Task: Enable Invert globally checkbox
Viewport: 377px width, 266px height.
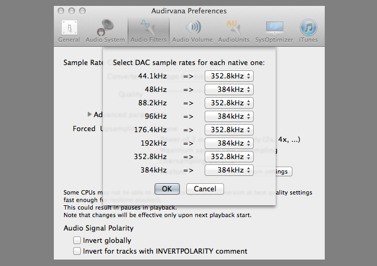Action: (x=77, y=240)
